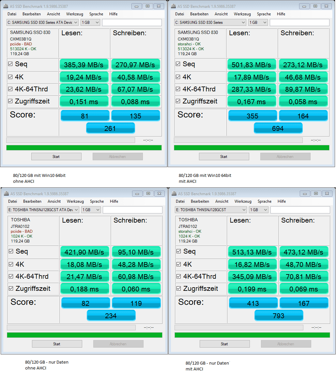Toggle Seq checkbox in the Toshiba storahci window

[178, 251]
